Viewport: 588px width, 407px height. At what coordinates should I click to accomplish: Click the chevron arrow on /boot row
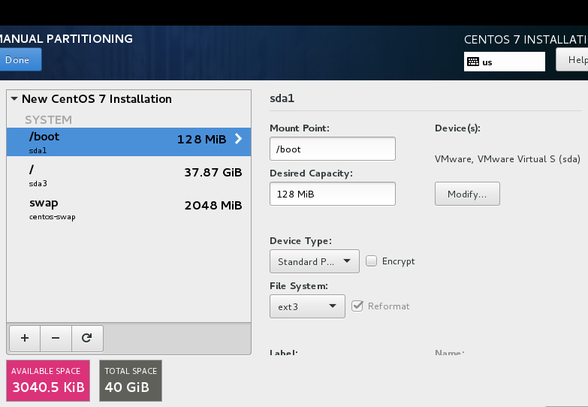pyautogui.click(x=238, y=139)
